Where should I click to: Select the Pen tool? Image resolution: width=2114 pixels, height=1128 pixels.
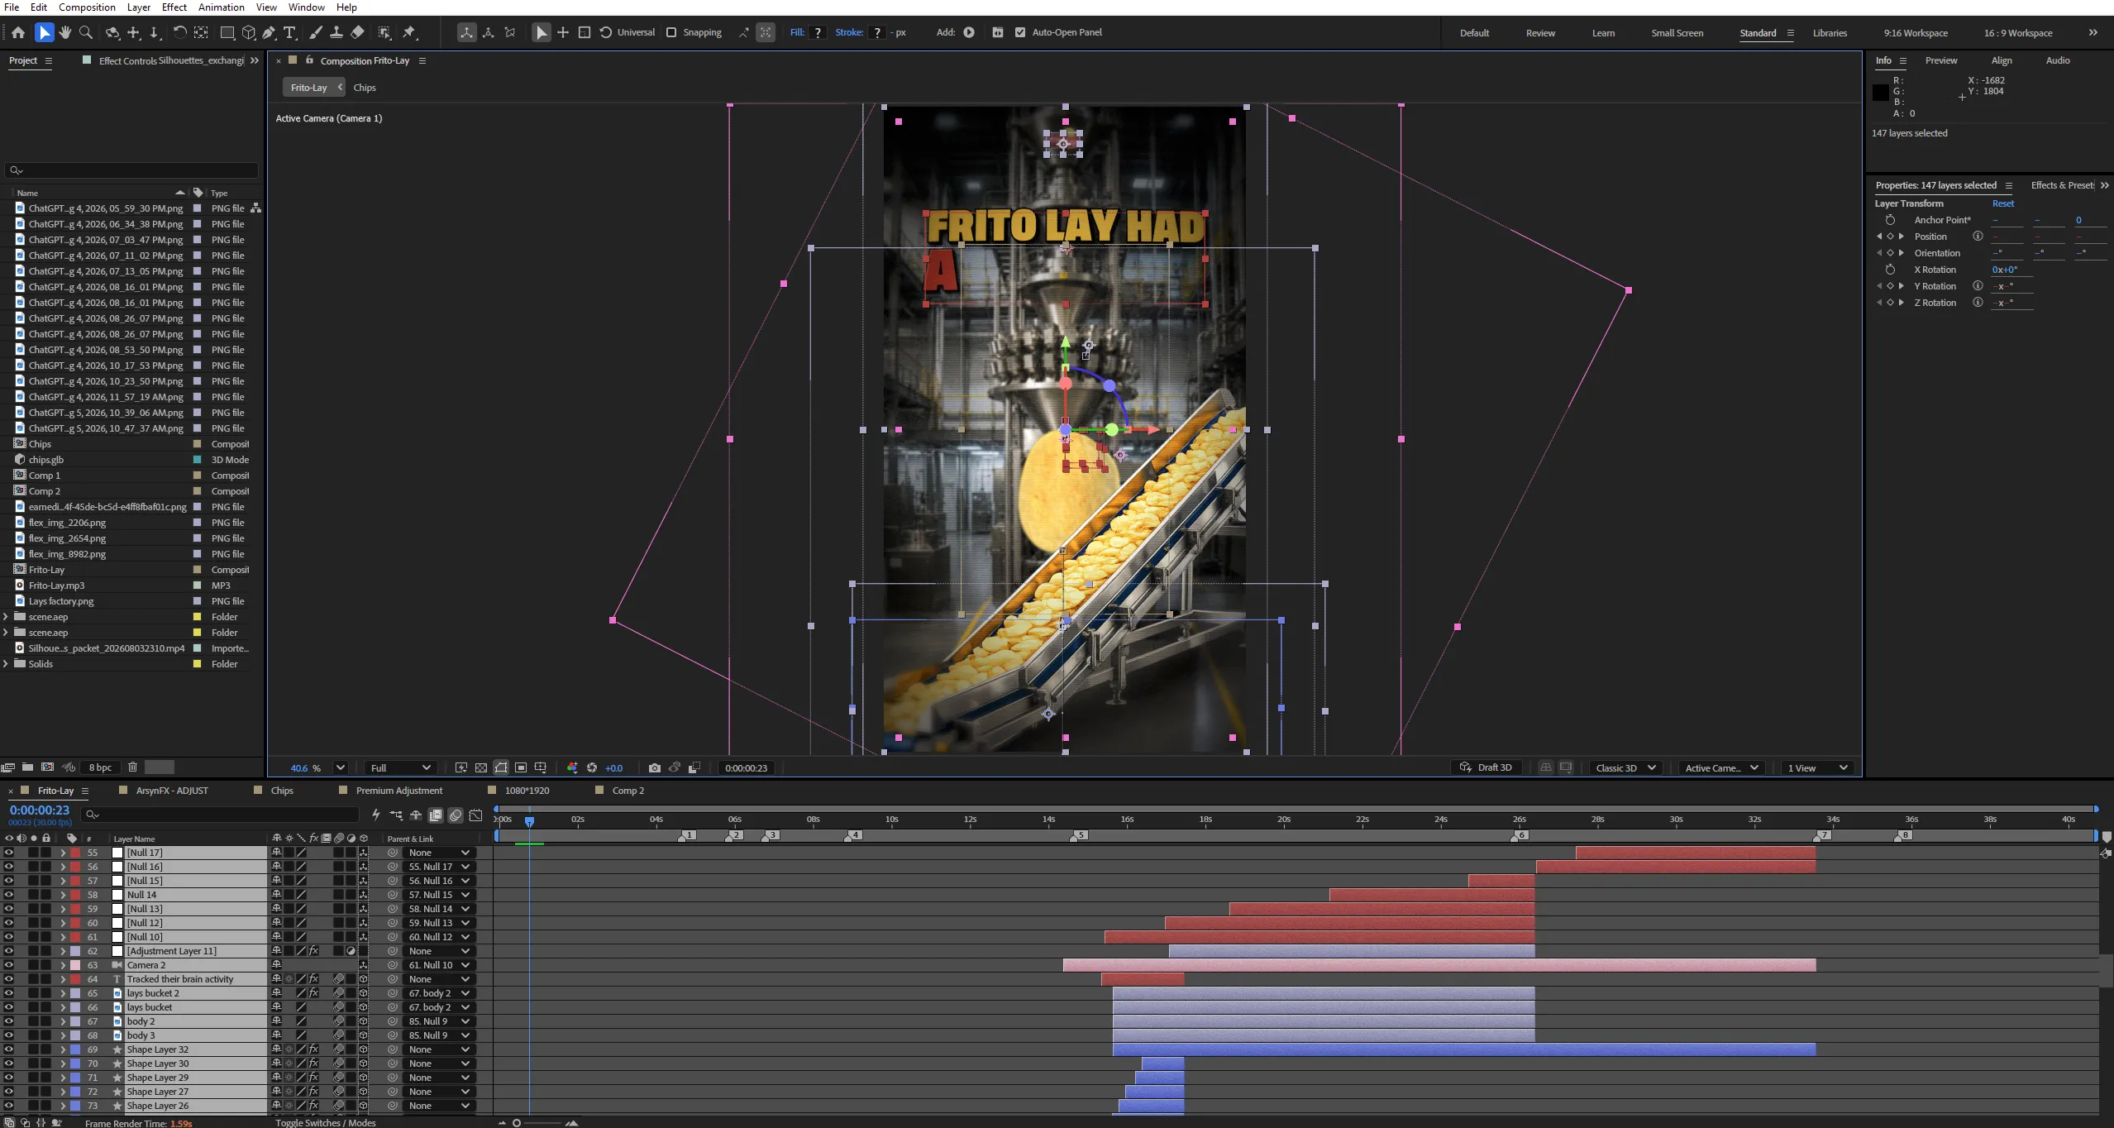[269, 32]
